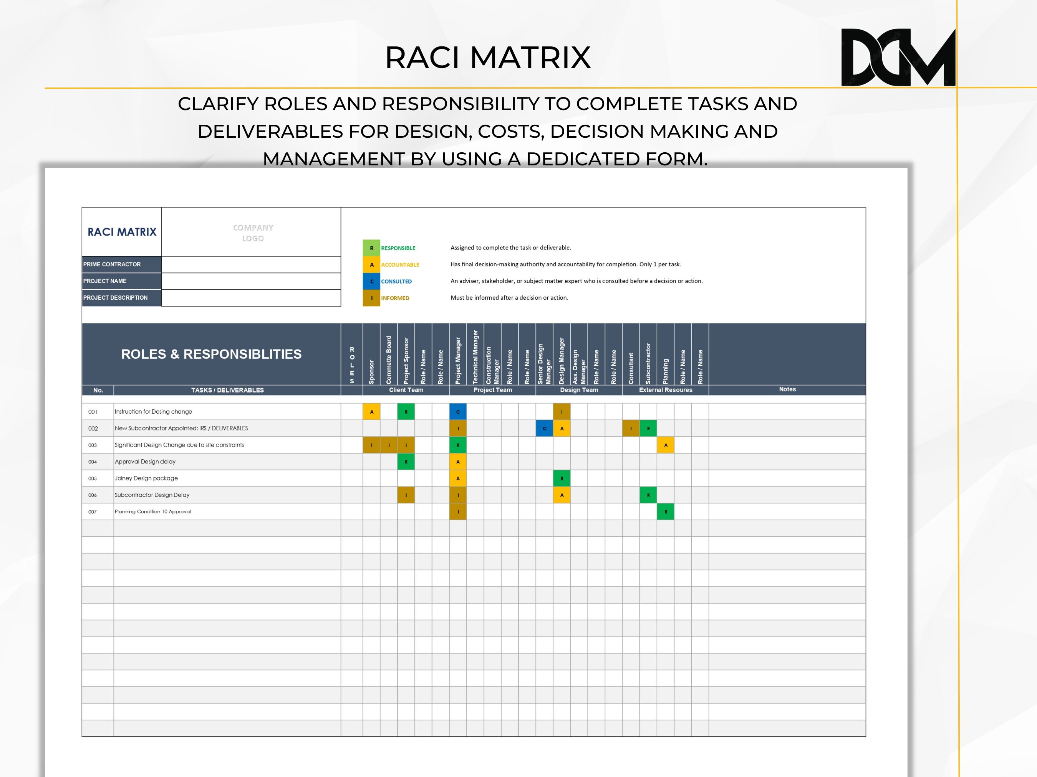Toggle the A cell under Planning row 003
The height and width of the screenshot is (777, 1037).
click(666, 445)
